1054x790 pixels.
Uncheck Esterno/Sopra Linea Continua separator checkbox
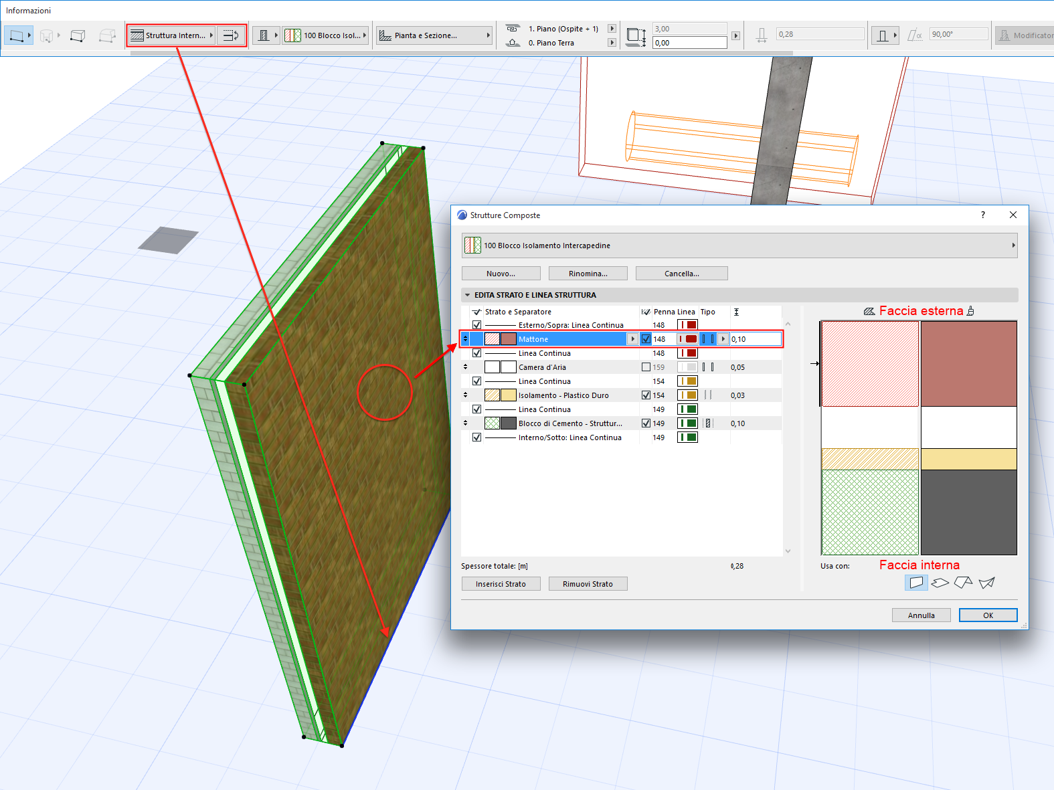point(476,325)
